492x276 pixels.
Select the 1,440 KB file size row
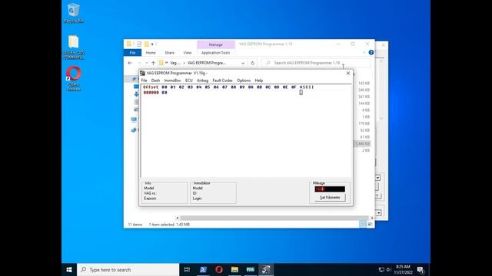tap(363, 143)
